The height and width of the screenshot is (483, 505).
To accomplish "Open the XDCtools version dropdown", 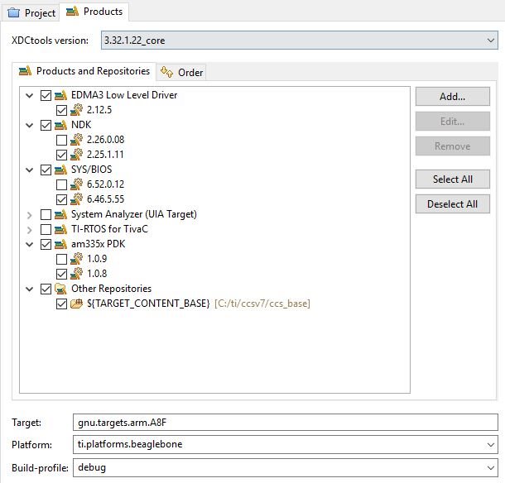I will [490, 41].
